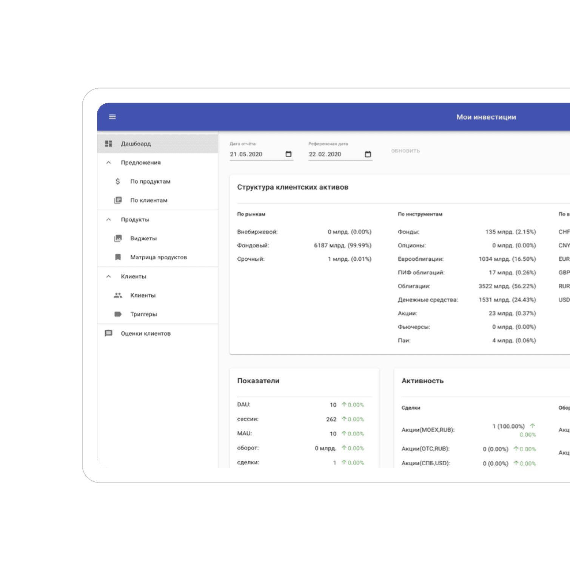This screenshot has height=570, width=570.
Task: Click the people icon next to Клиенты
Action: click(118, 295)
